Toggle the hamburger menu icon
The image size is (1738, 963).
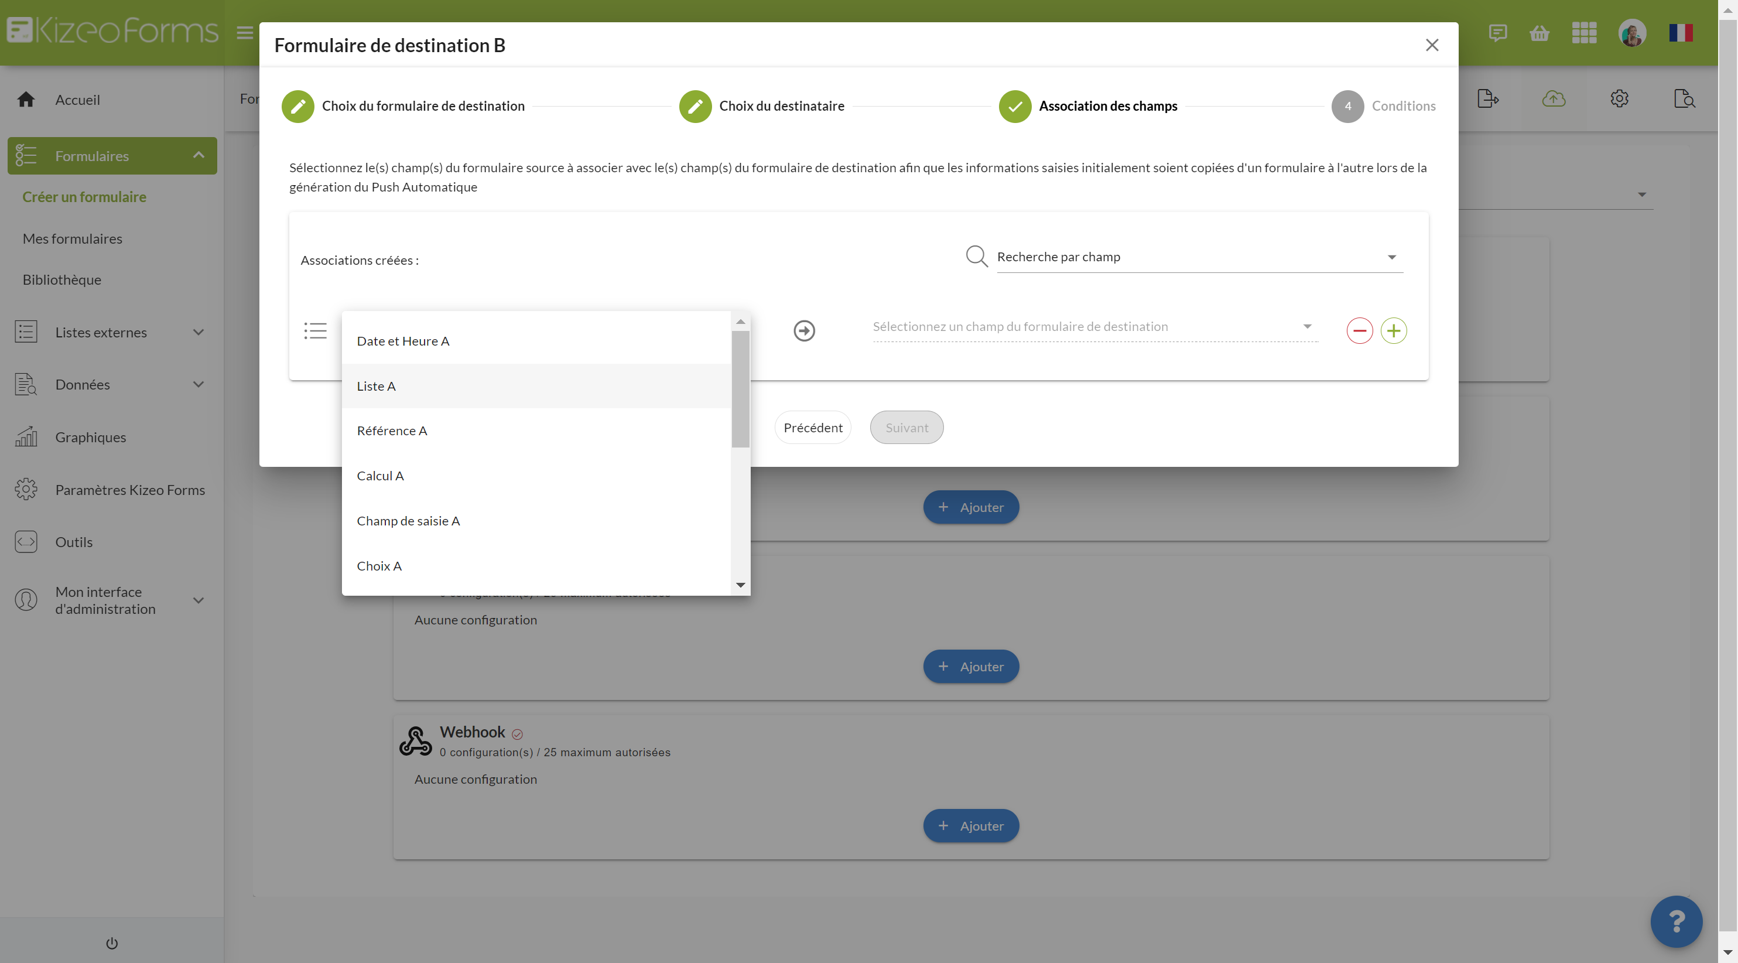(245, 32)
